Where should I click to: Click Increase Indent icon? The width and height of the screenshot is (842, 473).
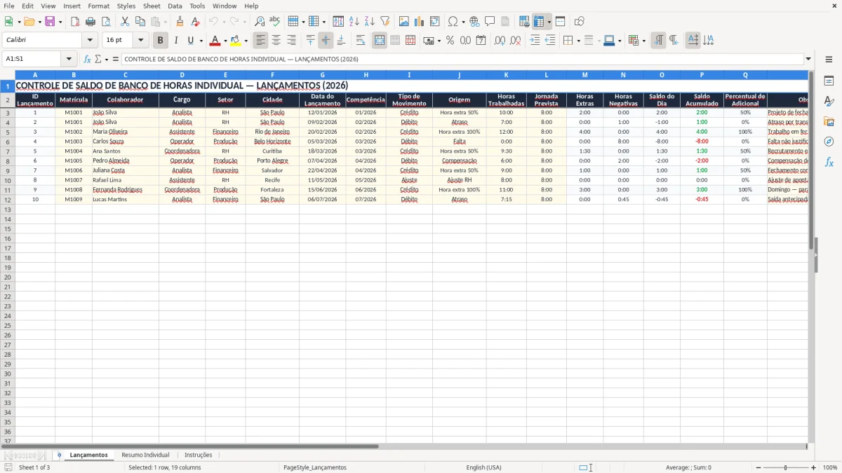535,41
